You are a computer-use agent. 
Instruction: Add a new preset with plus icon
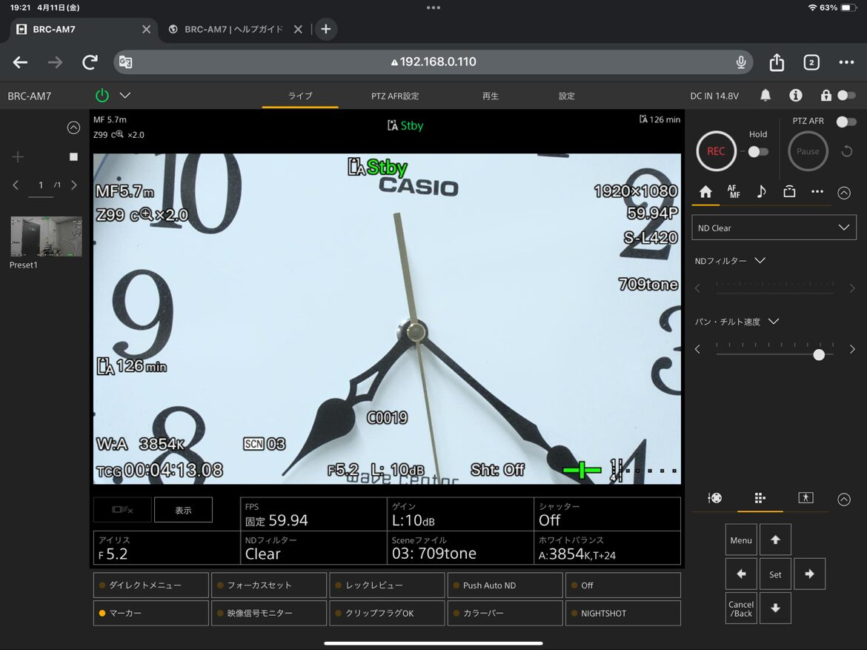[x=18, y=157]
